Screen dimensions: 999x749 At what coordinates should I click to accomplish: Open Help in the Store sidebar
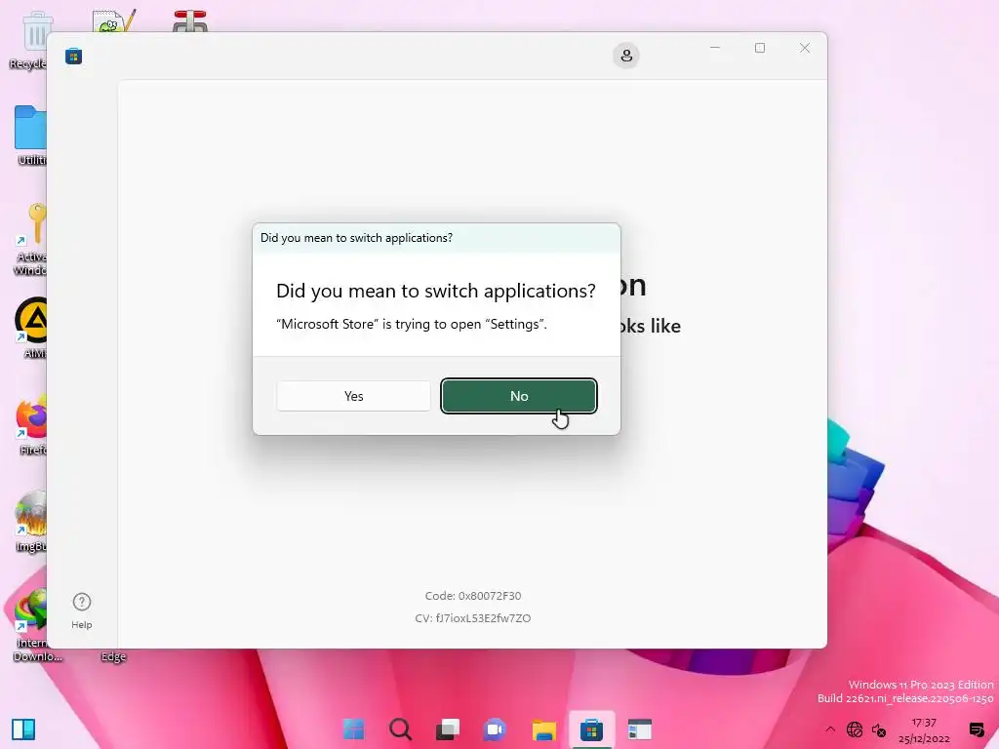point(82,611)
